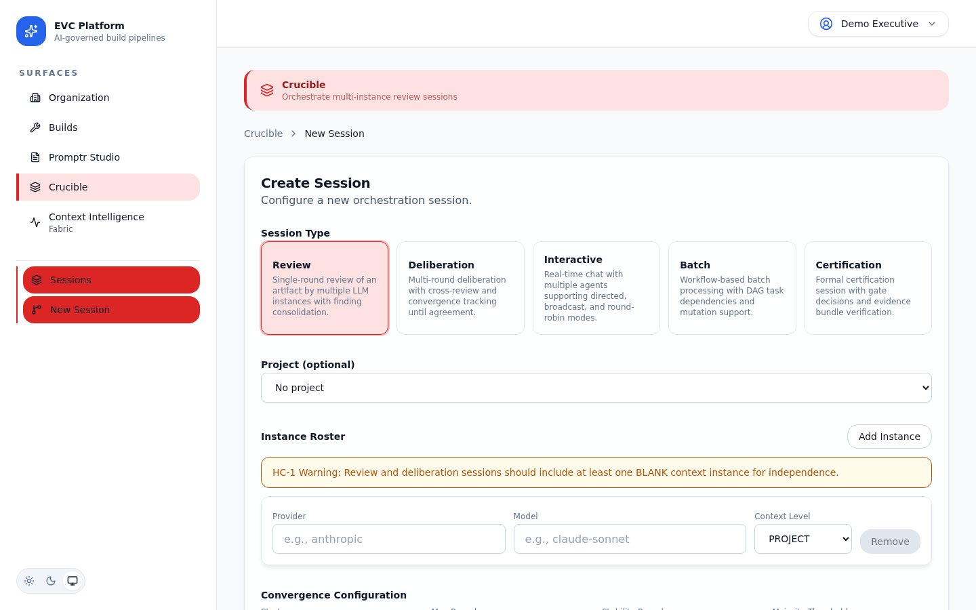Viewport: 976px width, 610px height.
Task: Select the Builds tool icon in sidebar
Action: (x=35, y=127)
